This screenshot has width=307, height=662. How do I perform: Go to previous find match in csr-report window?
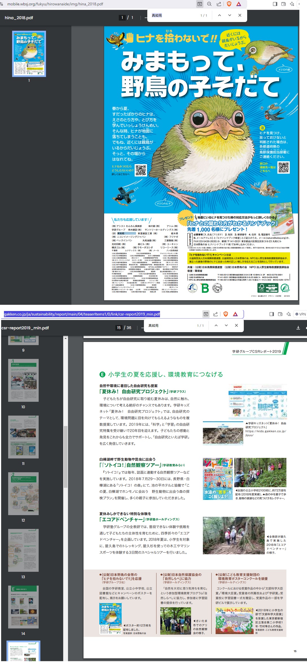pyautogui.click(x=216, y=325)
